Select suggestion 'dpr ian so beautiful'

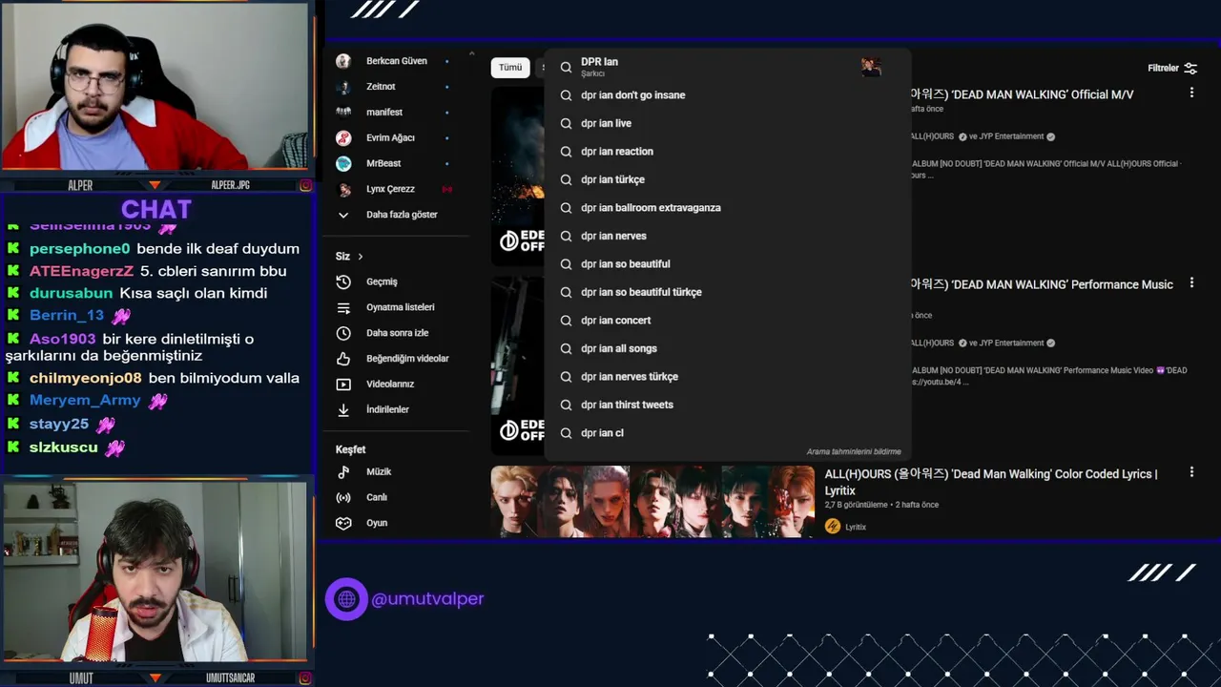click(x=625, y=264)
